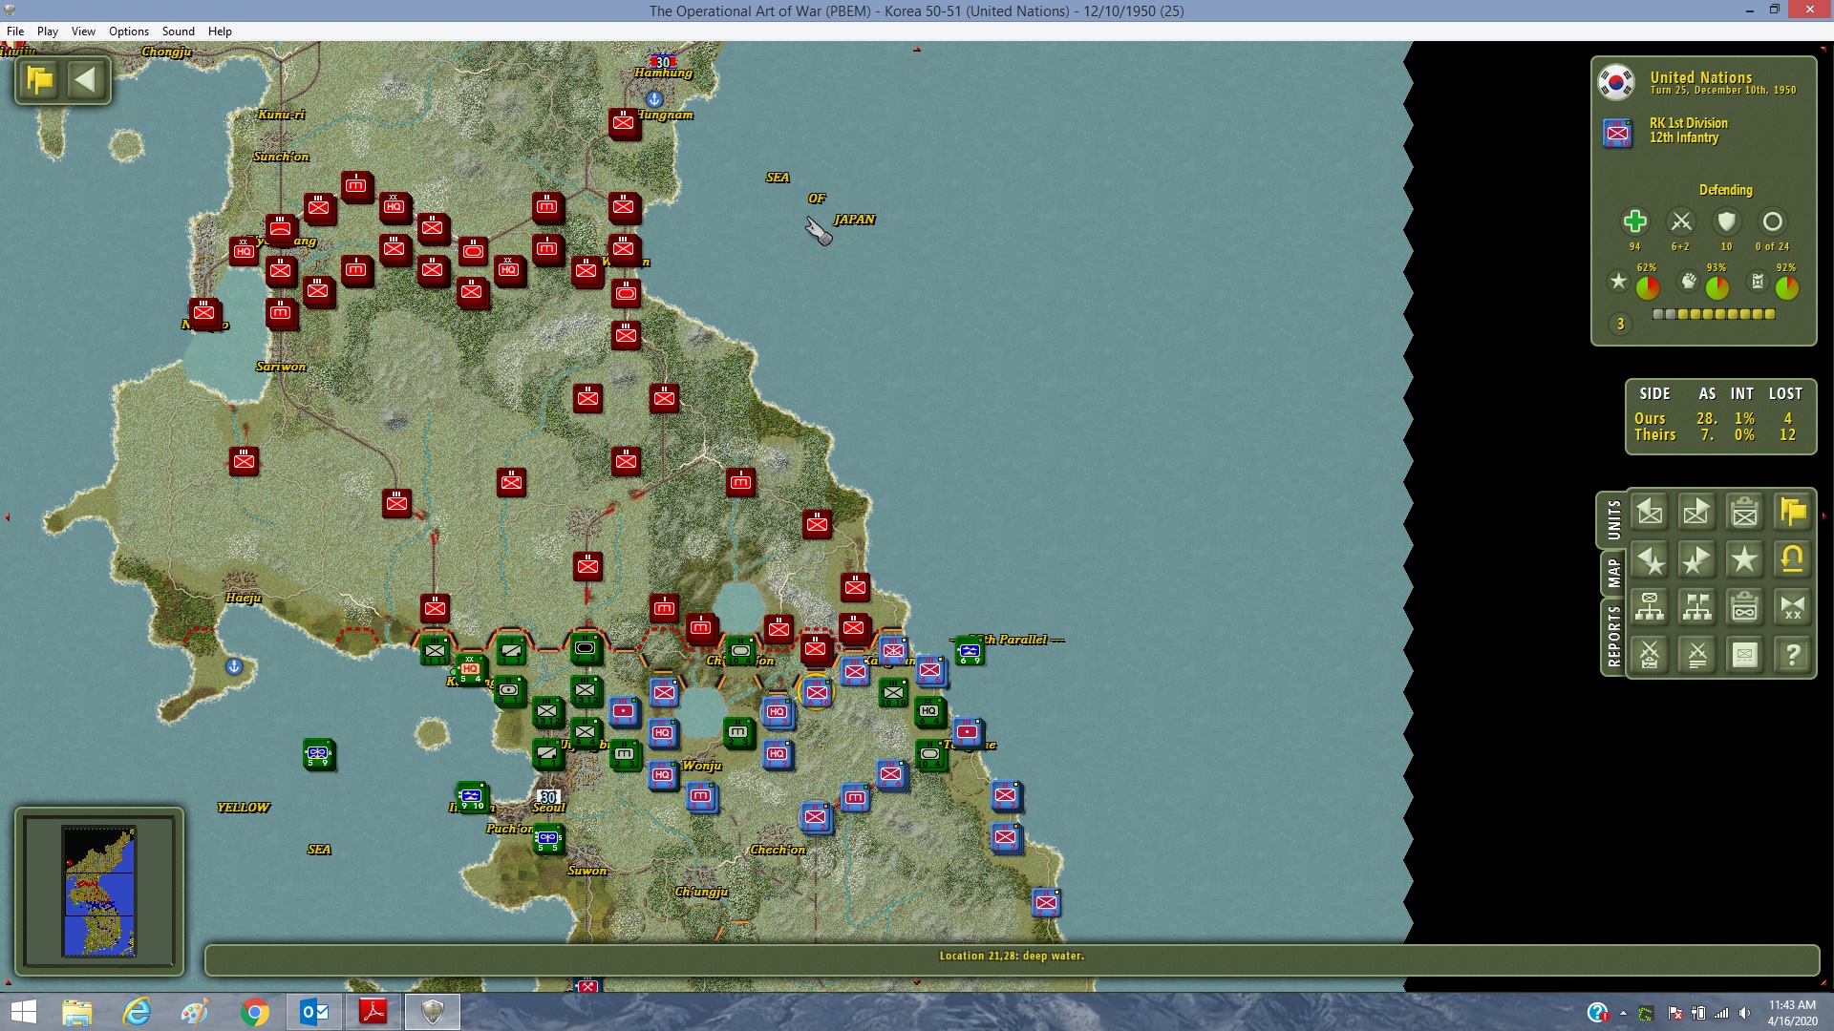Select previous unit (unit with left arrow) icon

click(x=1650, y=513)
